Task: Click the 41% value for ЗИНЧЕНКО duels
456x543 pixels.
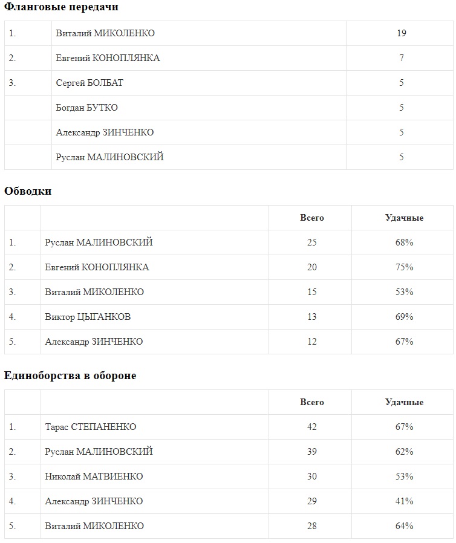Action: point(403,501)
